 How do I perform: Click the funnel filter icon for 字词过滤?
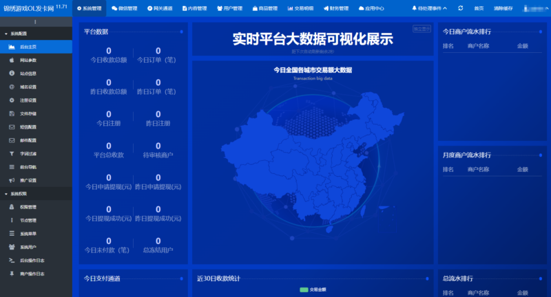(12, 153)
